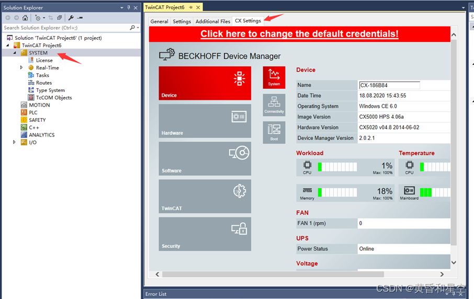Click the search magnifier in Solution Explorer

click(x=132, y=28)
